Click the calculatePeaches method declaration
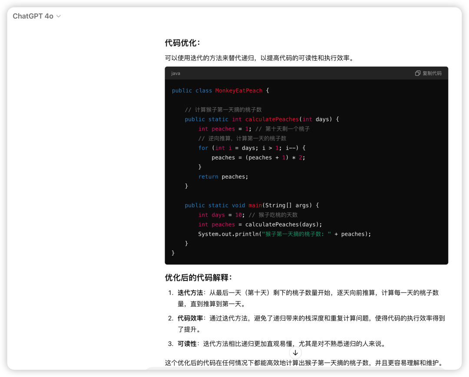This screenshot has height=377, width=469. pos(272,119)
